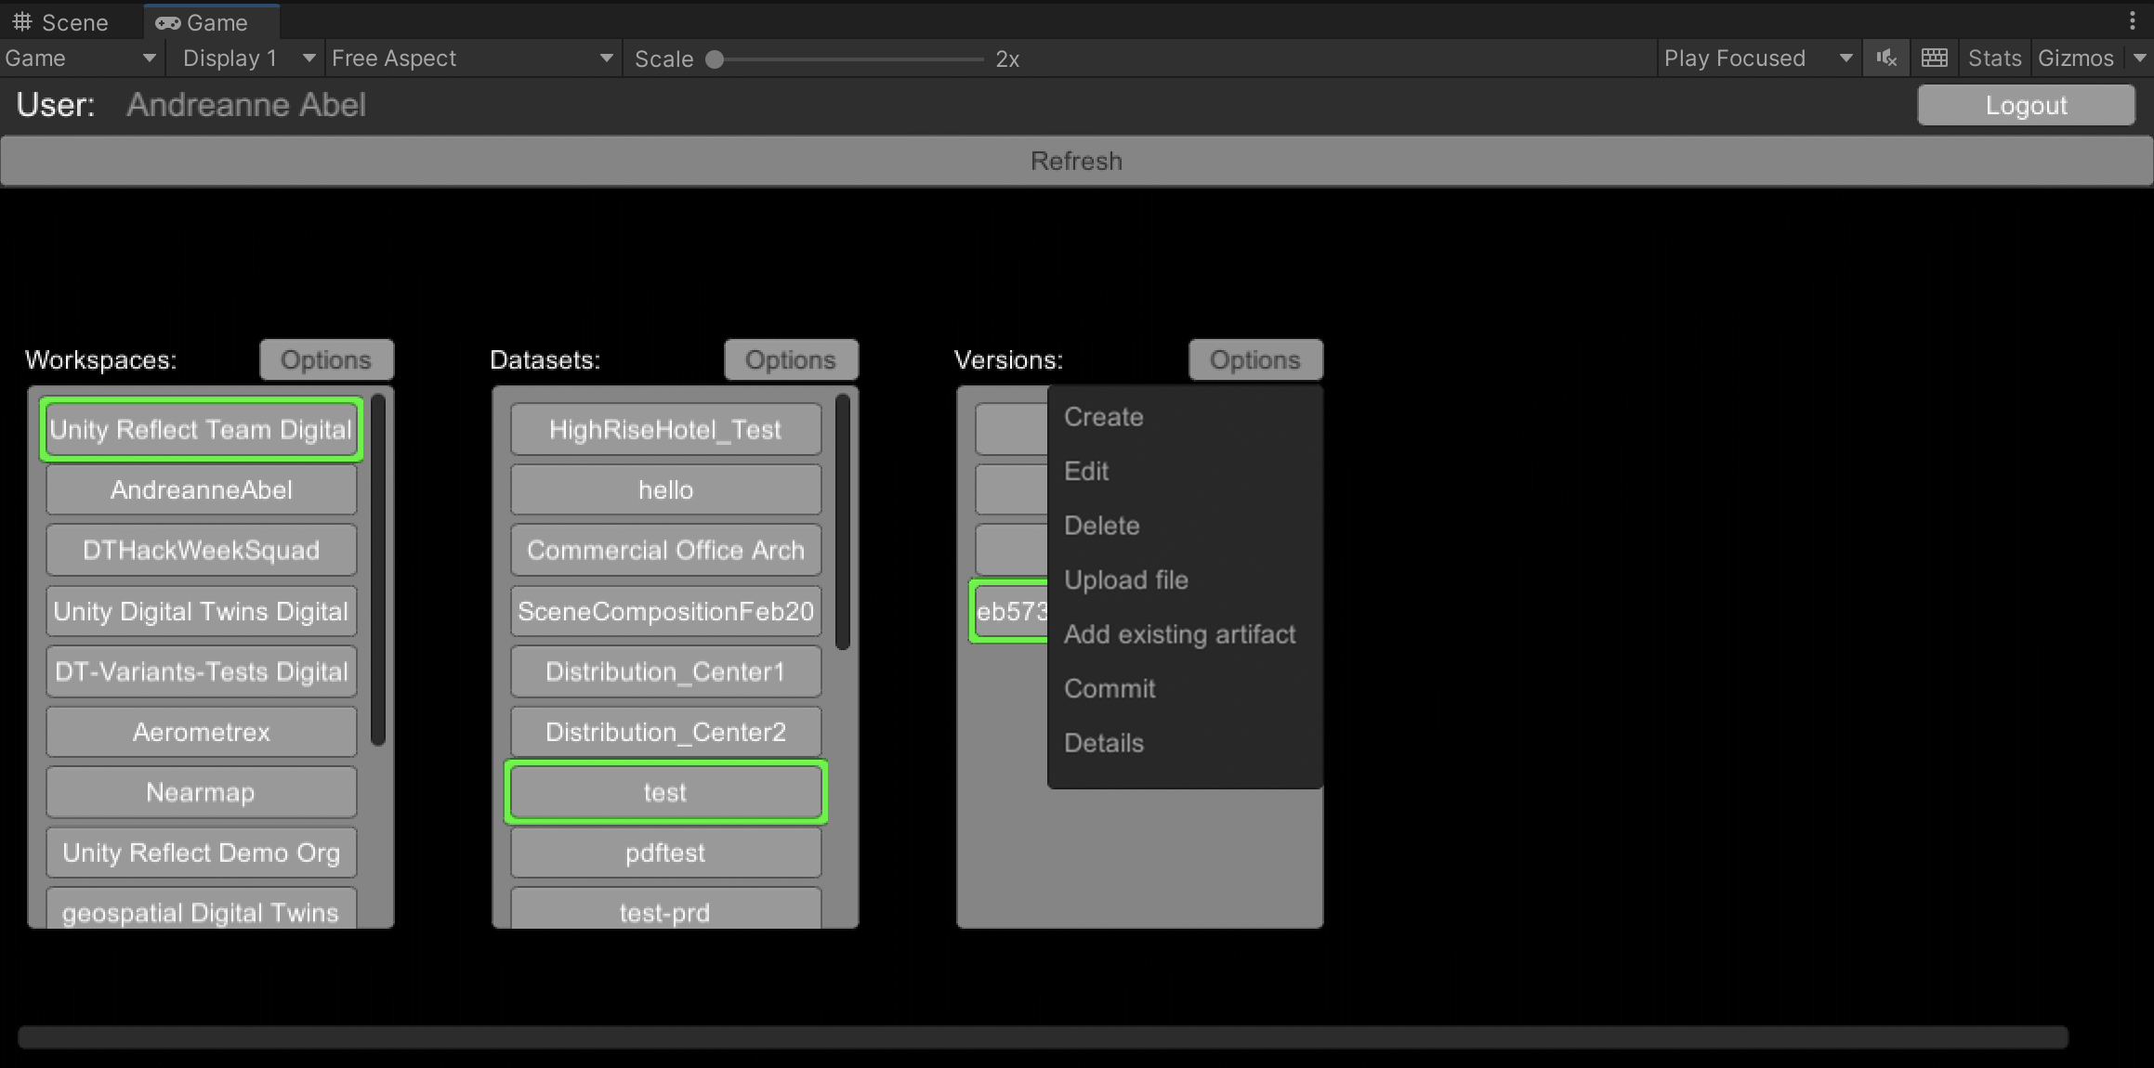Open the Game view kebab menu
Screen dimensions: 2154x1068
2132,20
